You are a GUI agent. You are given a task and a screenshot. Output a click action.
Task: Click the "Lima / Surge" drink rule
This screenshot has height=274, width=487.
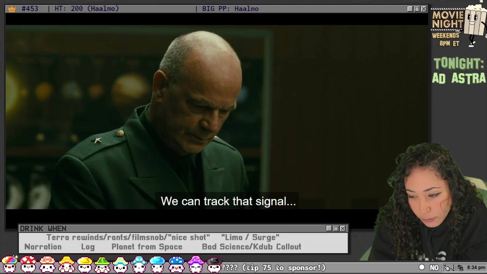pyautogui.click(x=250, y=237)
